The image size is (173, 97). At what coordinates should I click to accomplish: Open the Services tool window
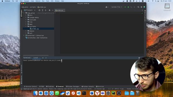click(x=100, y=86)
